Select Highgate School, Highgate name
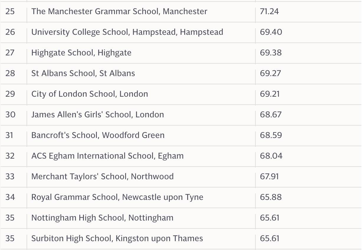362x250 pixels. coord(81,53)
